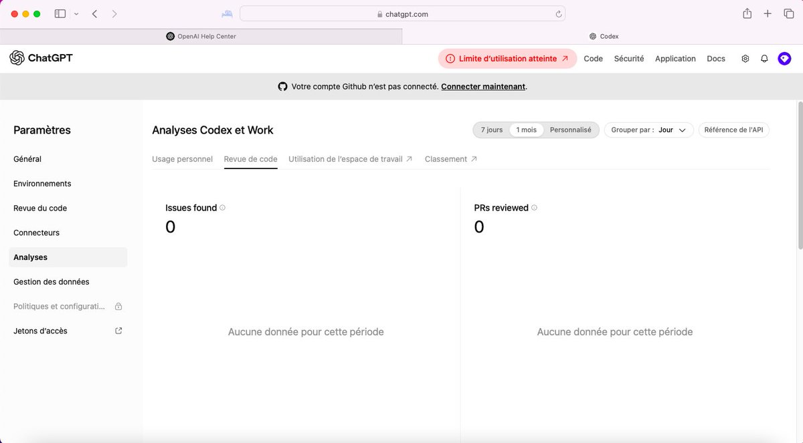This screenshot has width=803, height=443.
Task: Open the settings gear icon
Action: (x=745, y=59)
